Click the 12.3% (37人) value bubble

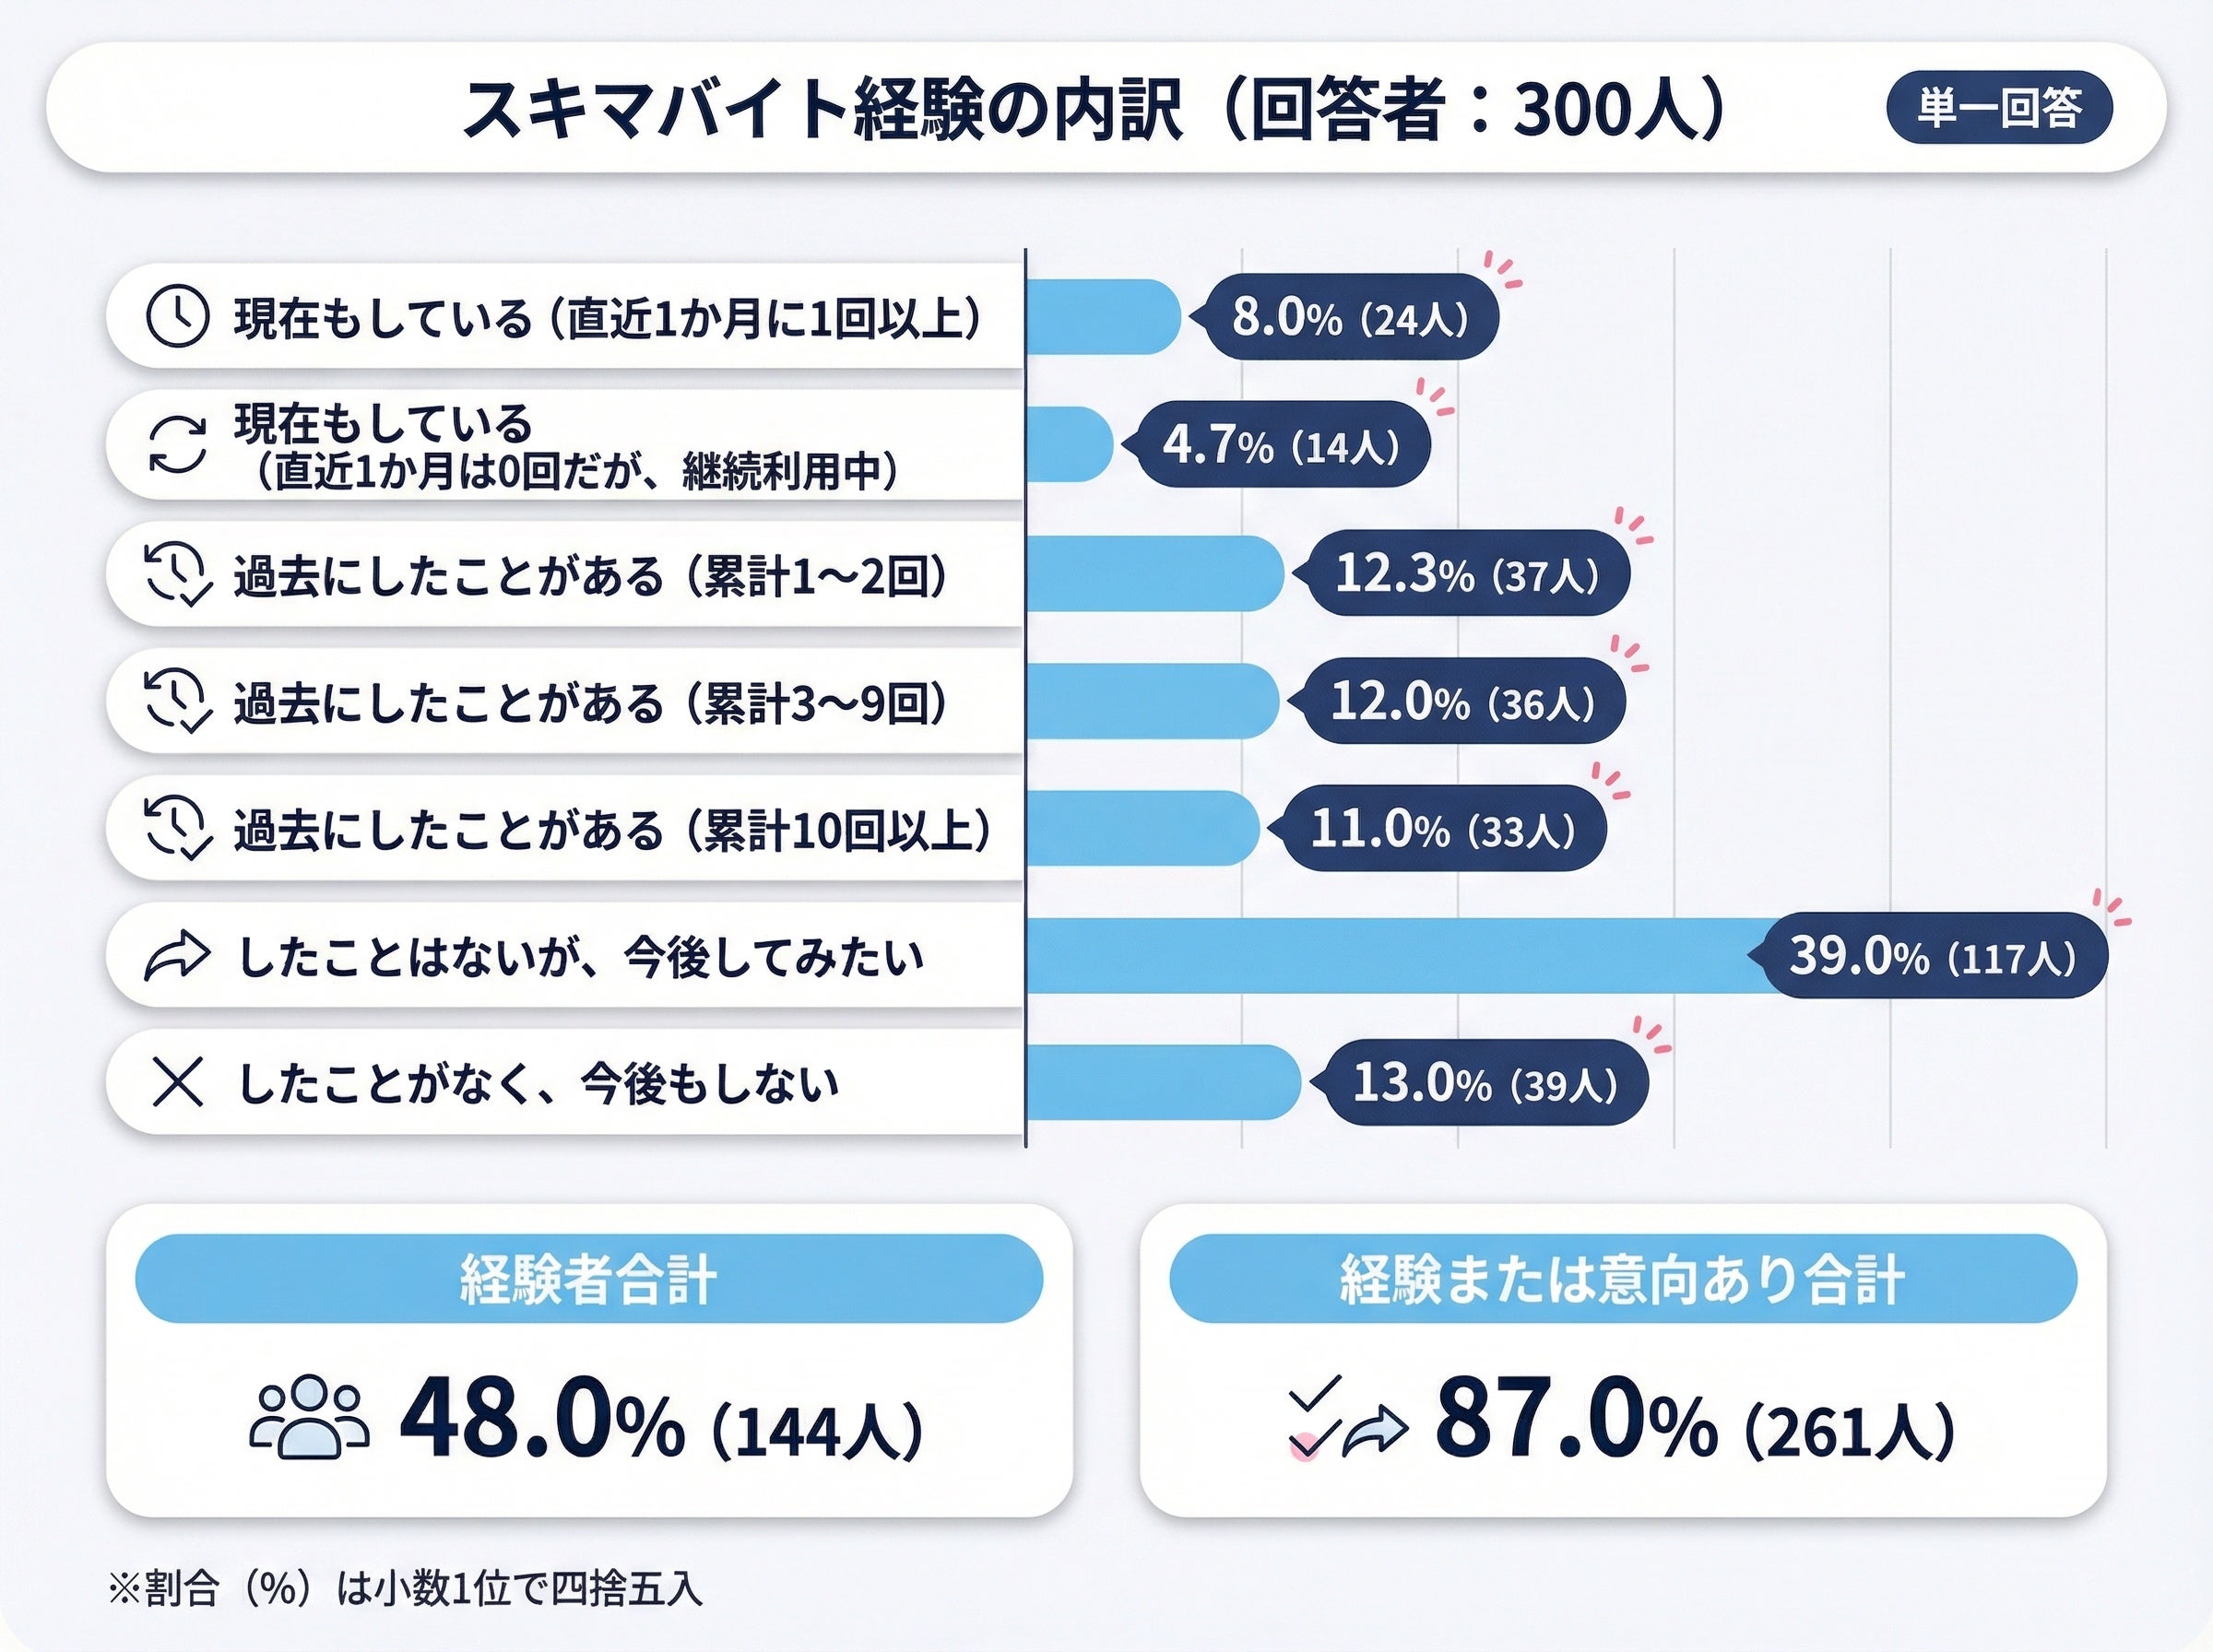pyautogui.click(x=1462, y=573)
